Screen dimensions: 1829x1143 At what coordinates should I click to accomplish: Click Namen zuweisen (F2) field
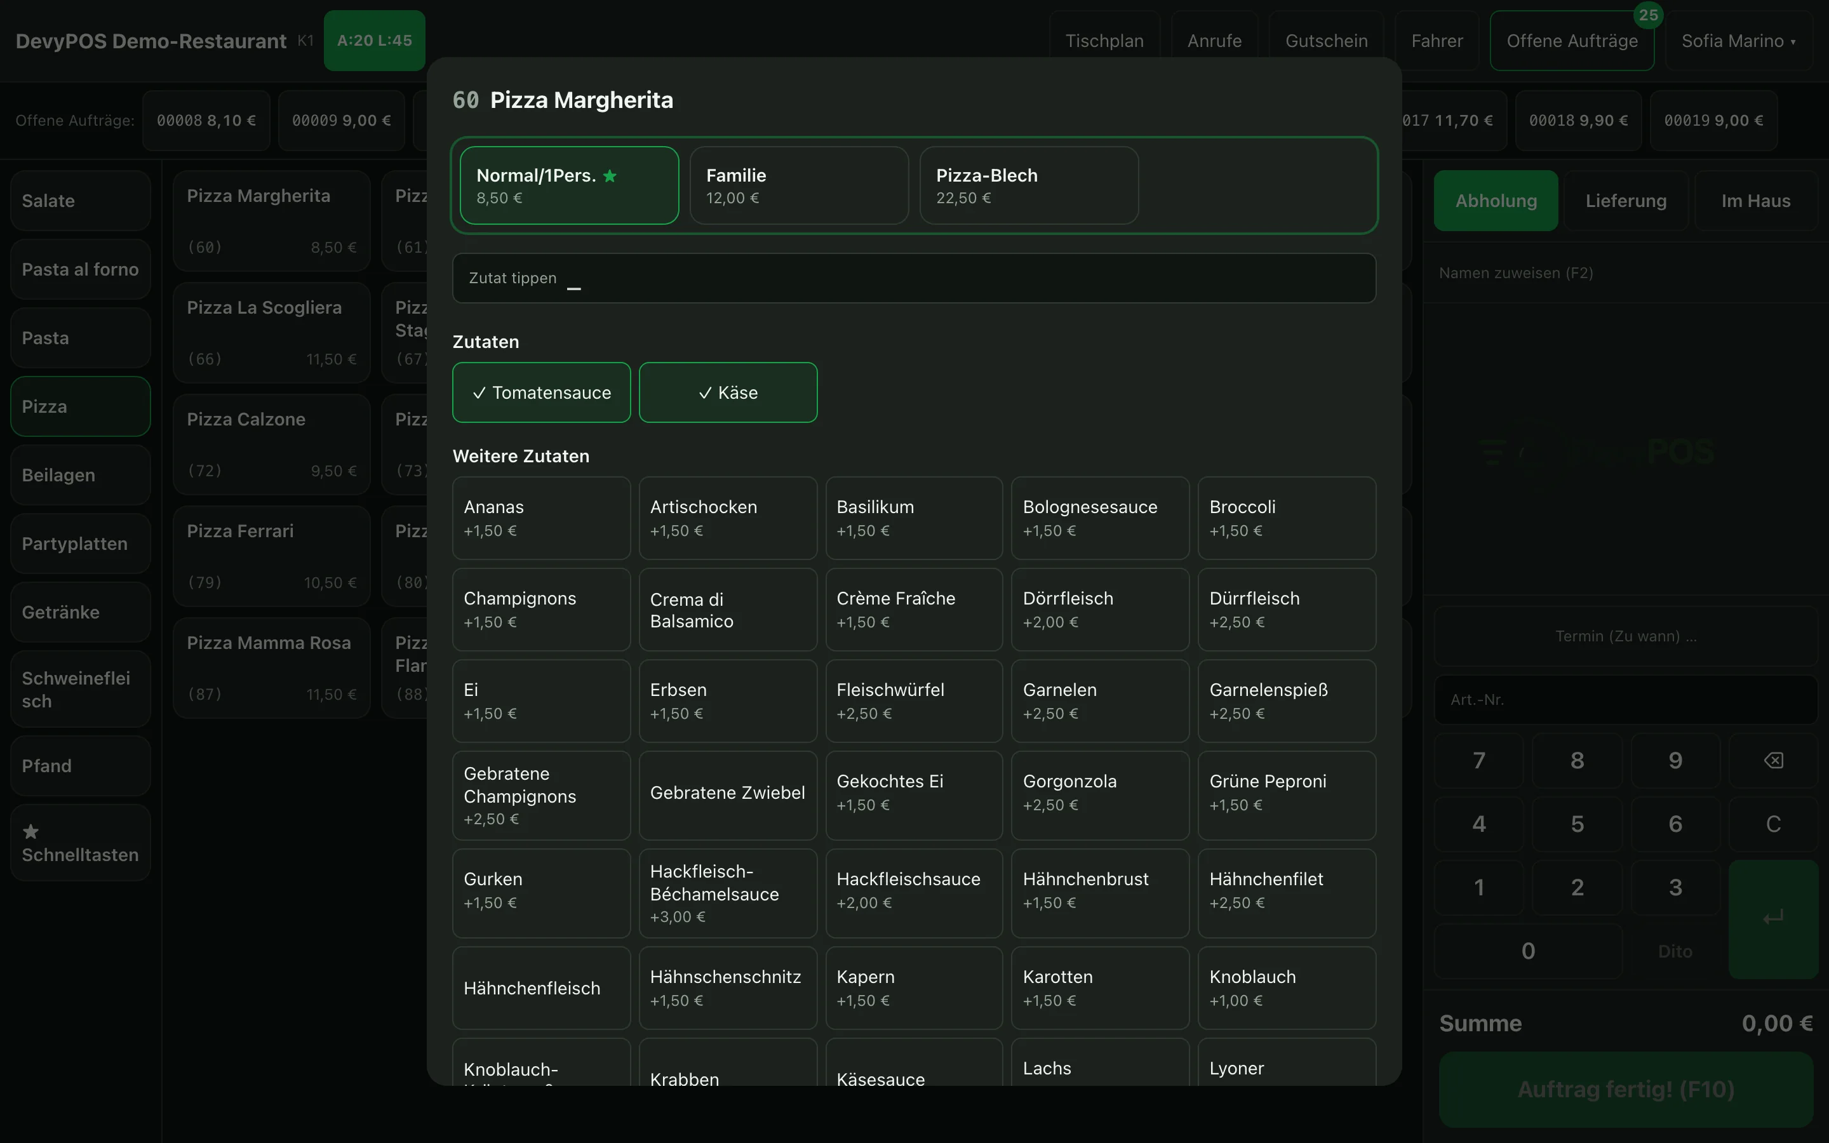[1626, 273]
